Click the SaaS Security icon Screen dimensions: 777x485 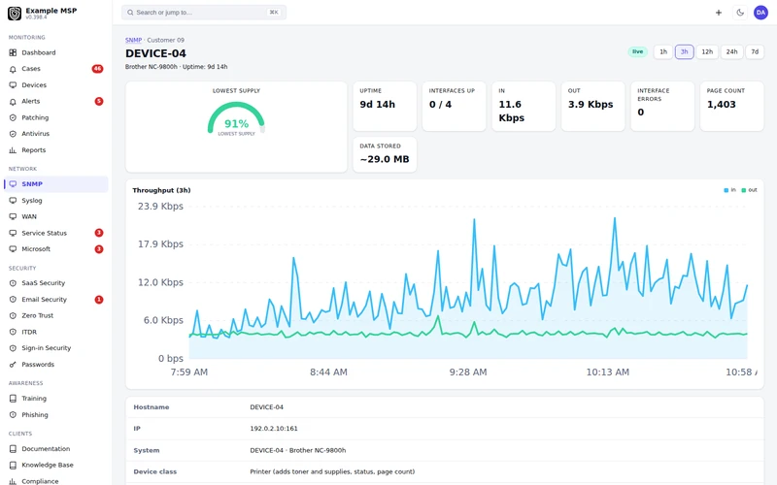pos(13,283)
